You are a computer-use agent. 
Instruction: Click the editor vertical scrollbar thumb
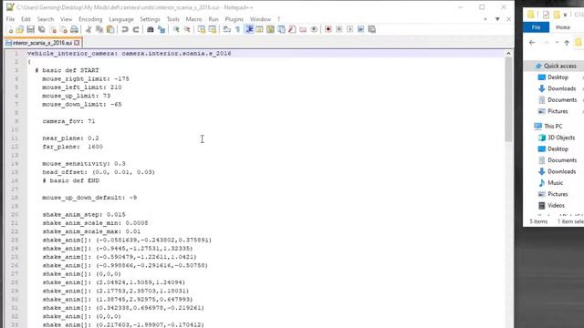click(508, 99)
